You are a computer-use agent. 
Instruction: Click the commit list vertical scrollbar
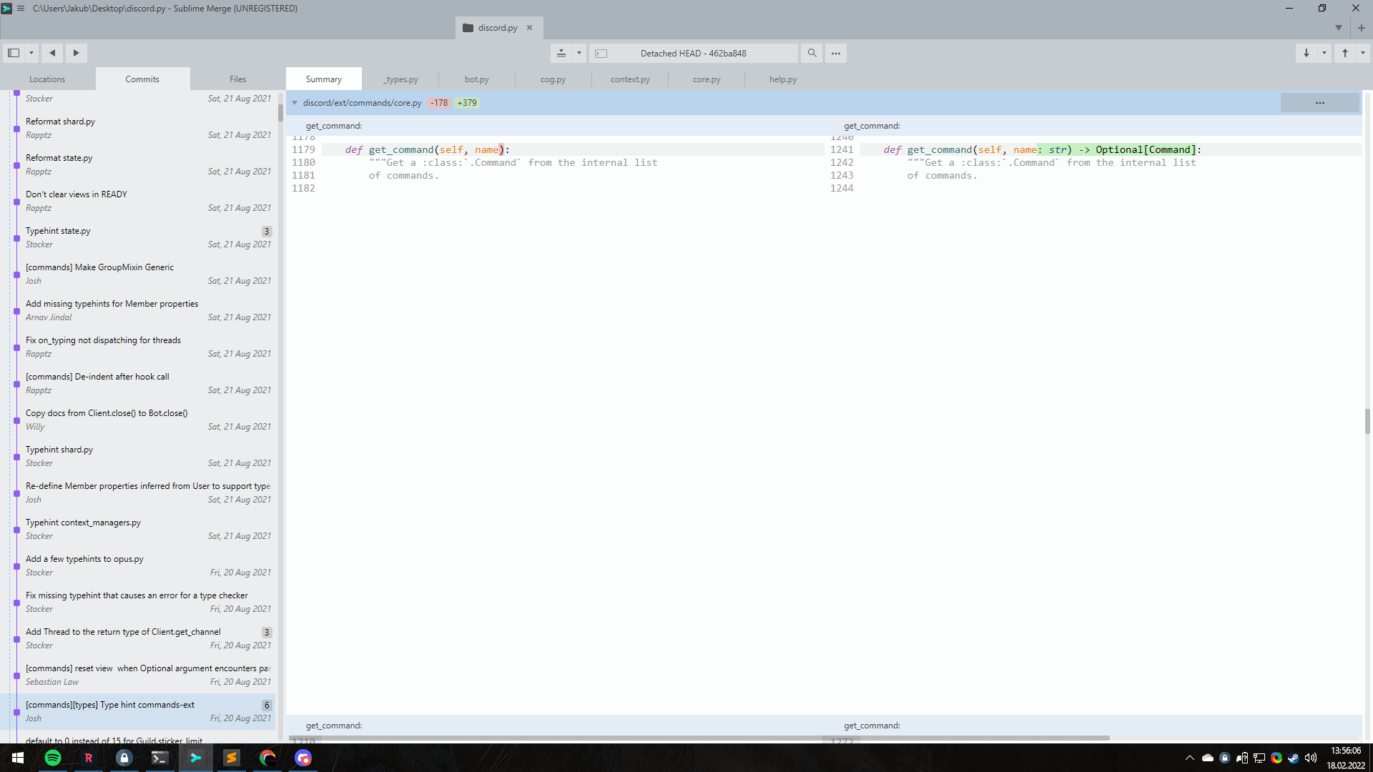pyautogui.click(x=280, y=113)
